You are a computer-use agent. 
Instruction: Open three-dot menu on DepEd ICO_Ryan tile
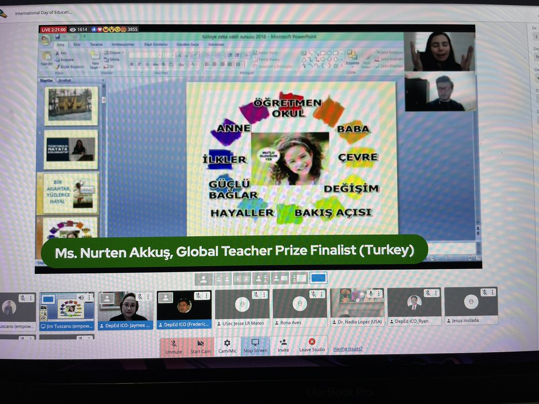click(436, 293)
